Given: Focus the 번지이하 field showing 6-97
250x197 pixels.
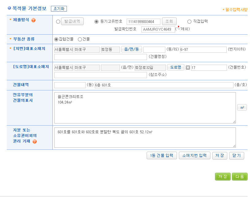Looking at the screenshot, I should pos(203,50).
